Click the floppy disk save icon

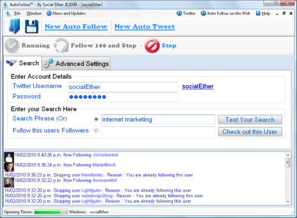tap(32, 27)
